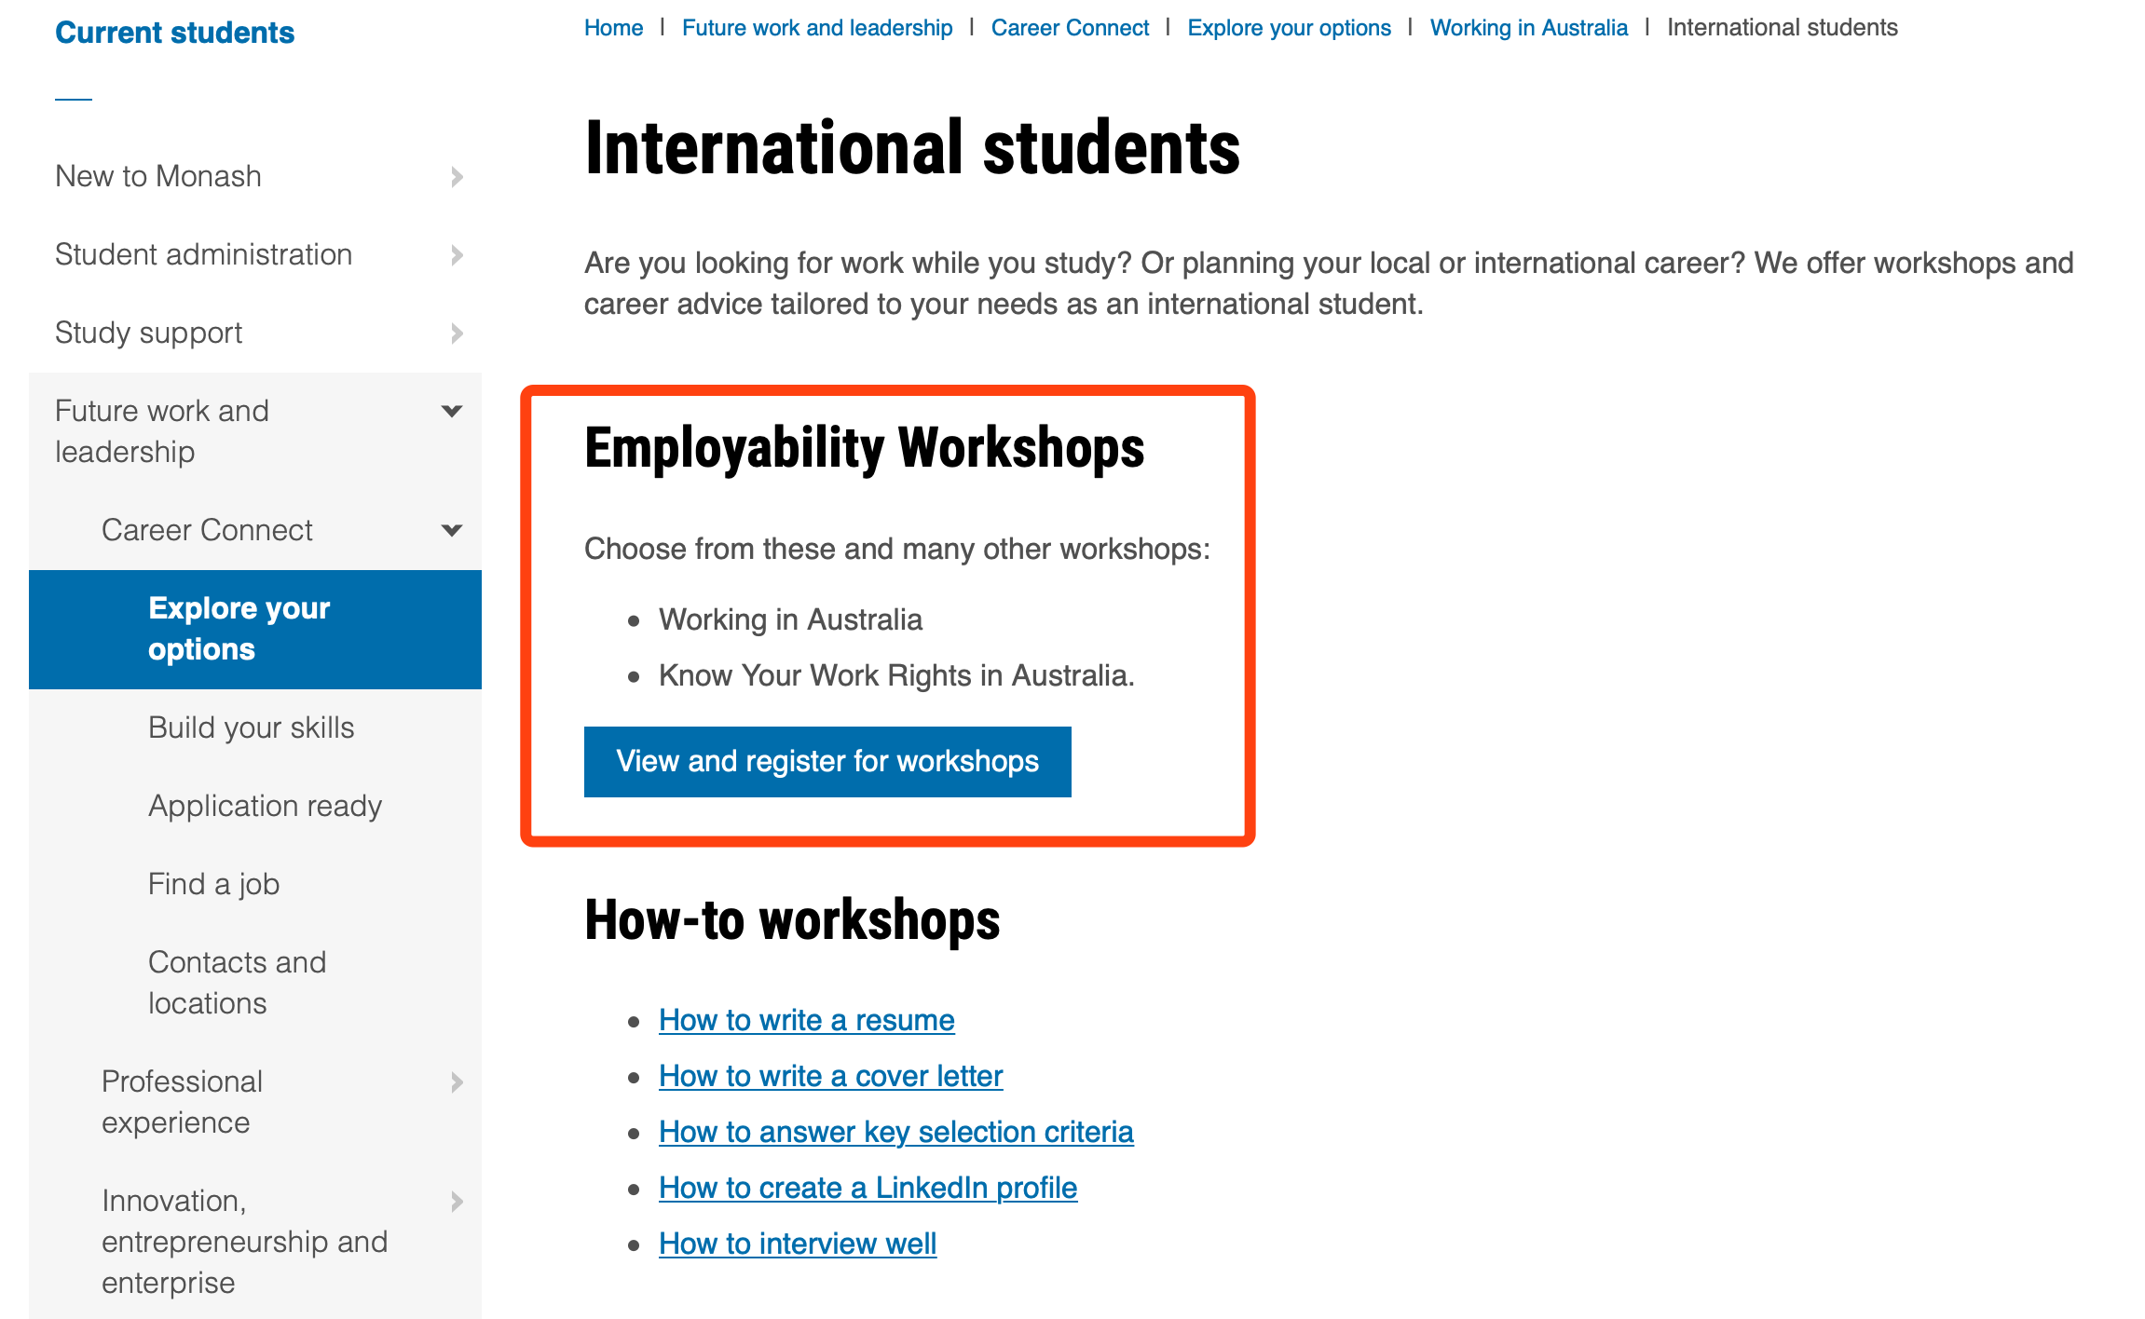The image size is (2145, 1319).
Task: Expand Student administration chevron
Action: 457,254
